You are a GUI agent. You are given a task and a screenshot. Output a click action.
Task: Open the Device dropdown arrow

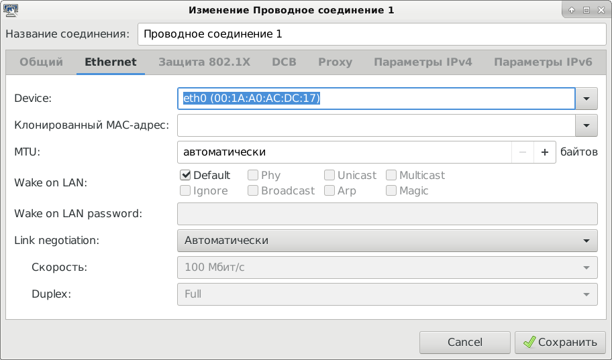(x=586, y=99)
